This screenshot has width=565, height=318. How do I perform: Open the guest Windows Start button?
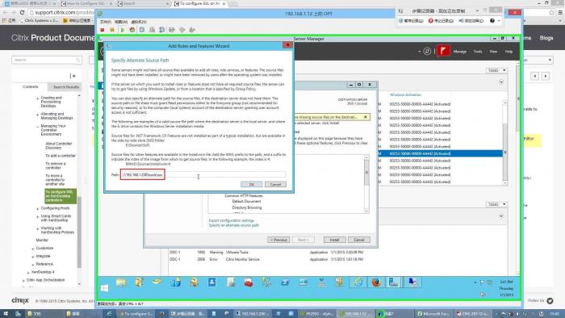click(104, 288)
